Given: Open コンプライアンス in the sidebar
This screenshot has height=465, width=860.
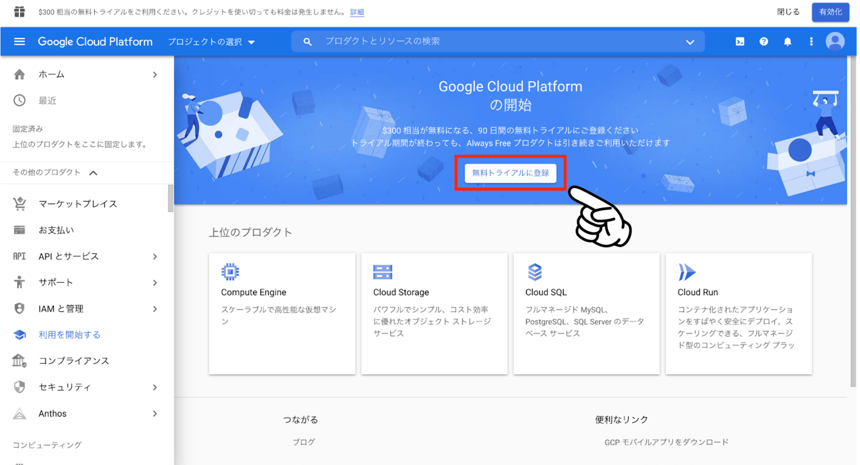Looking at the screenshot, I should pos(74,361).
